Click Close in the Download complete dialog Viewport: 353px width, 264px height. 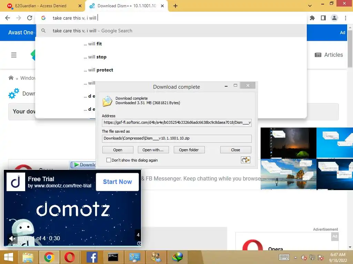pyautogui.click(x=235, y=150)
